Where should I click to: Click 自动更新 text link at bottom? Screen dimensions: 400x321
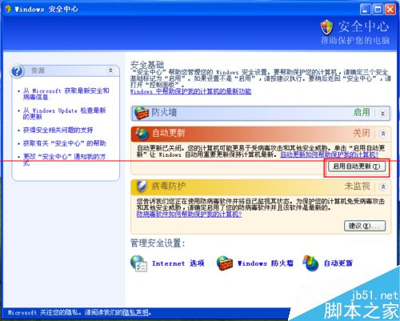pyautogui.click(x=338, y=263)
